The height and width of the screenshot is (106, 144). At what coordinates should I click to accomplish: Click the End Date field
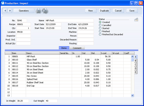(x=86, y=24)
